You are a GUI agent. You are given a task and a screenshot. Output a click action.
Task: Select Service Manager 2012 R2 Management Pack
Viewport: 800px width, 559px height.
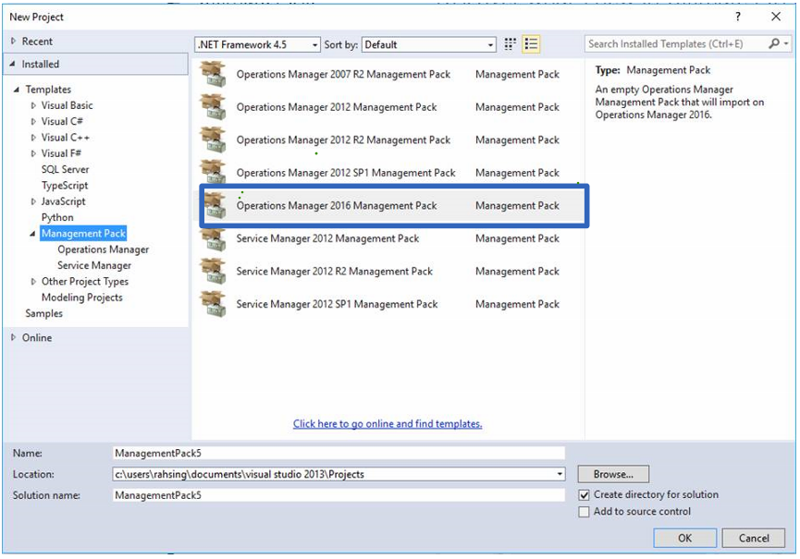click(391, 271)
